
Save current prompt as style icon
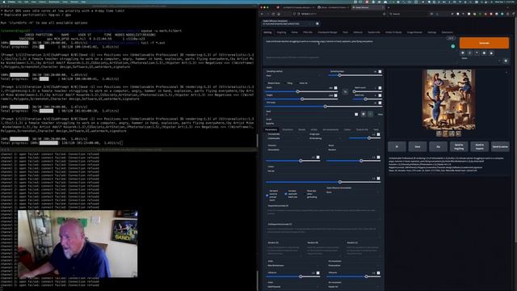(x=492, y=53)
